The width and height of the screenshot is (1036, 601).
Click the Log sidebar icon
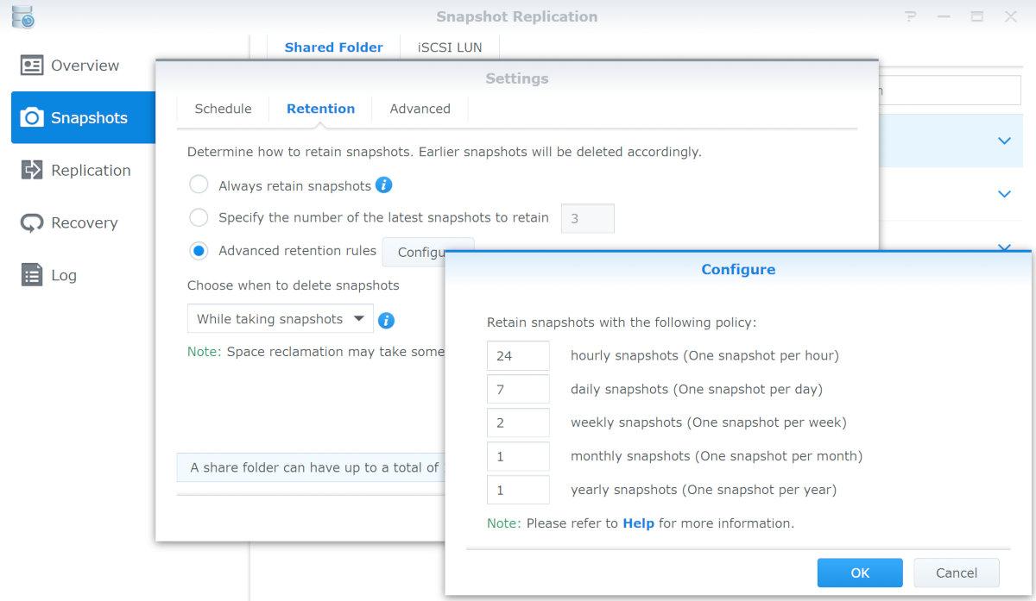point(32,275)
